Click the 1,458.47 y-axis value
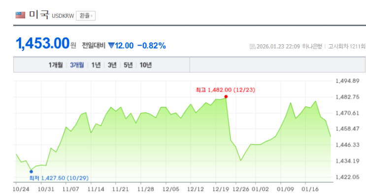 (347, 129)
